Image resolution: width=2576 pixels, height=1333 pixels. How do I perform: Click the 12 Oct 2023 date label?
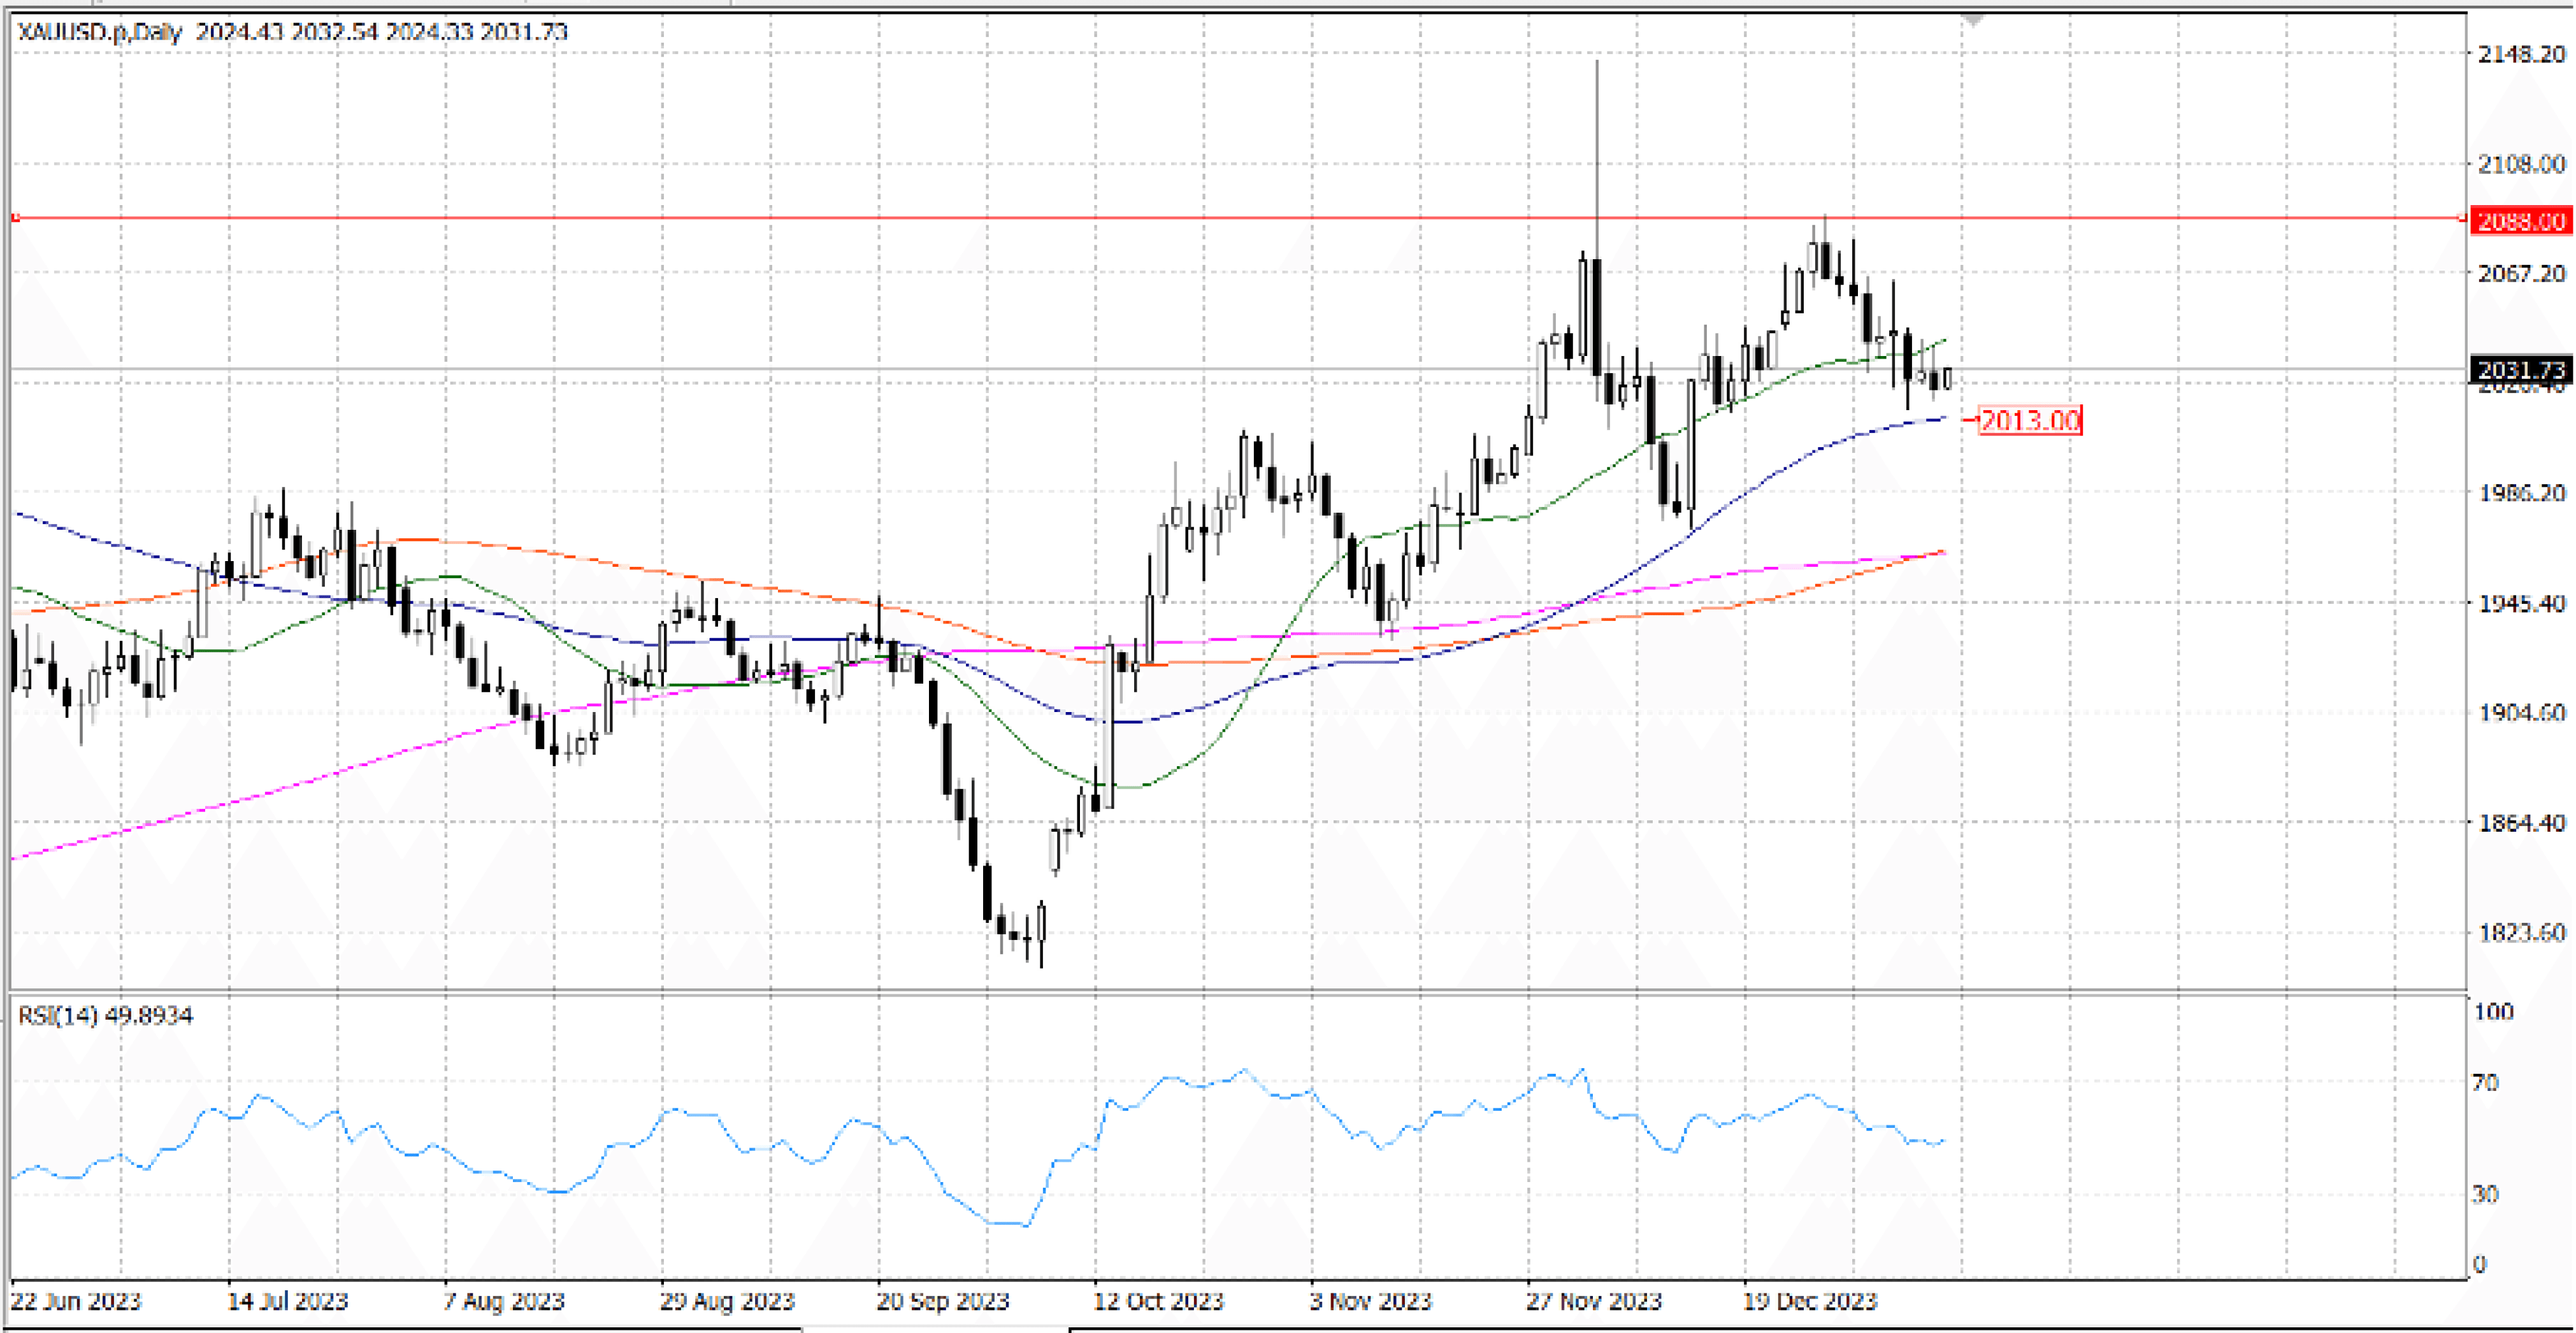pyautogui.click(x=1158, y=1301)
